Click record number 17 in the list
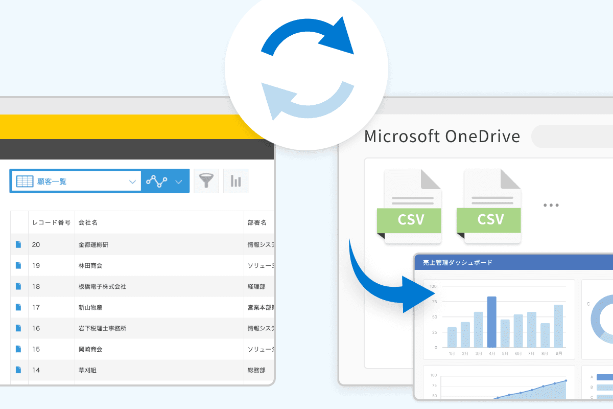 pos(37,307)
